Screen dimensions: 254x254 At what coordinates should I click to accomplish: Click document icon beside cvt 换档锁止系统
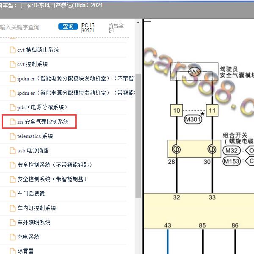pos(13,50)
